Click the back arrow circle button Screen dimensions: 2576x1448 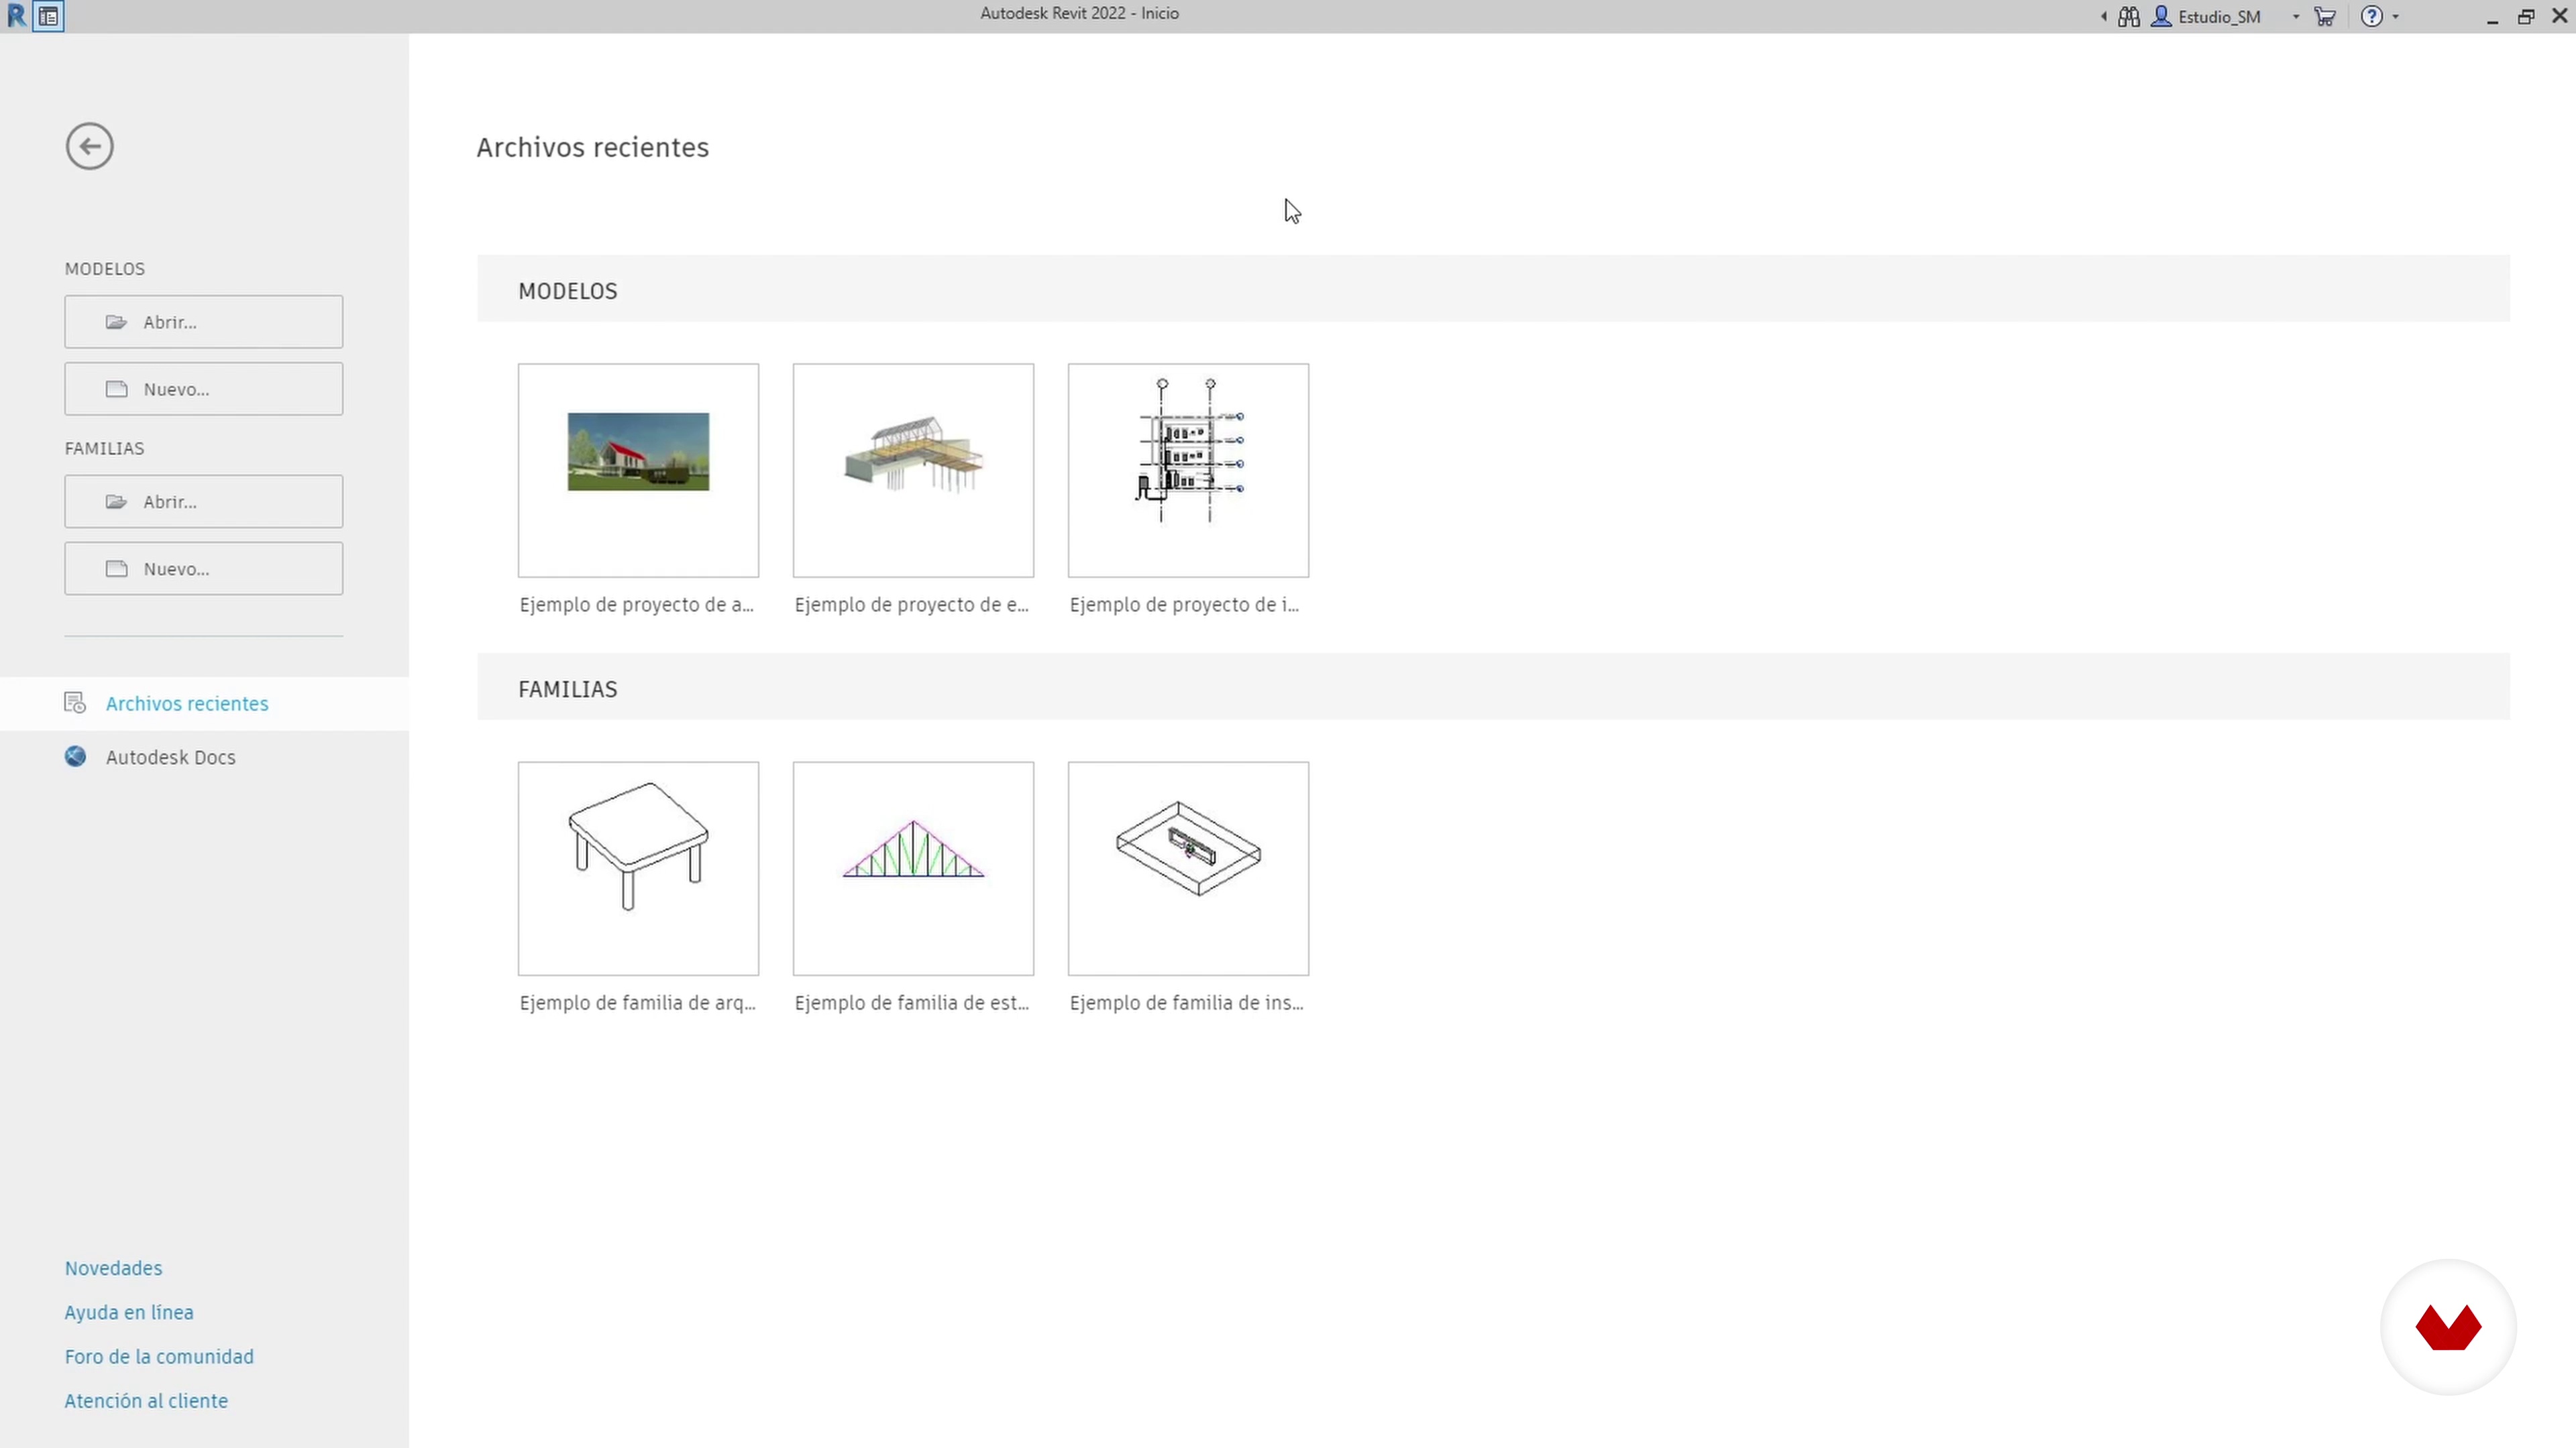[89, 147]
